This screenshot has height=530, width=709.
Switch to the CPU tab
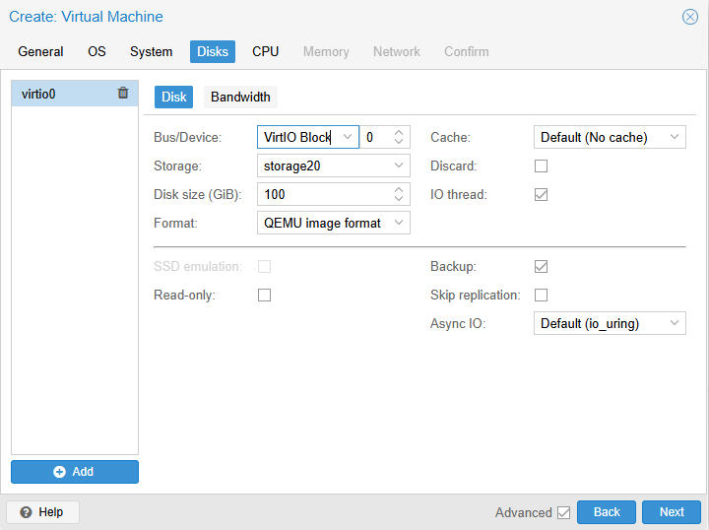tap(265, 51)
